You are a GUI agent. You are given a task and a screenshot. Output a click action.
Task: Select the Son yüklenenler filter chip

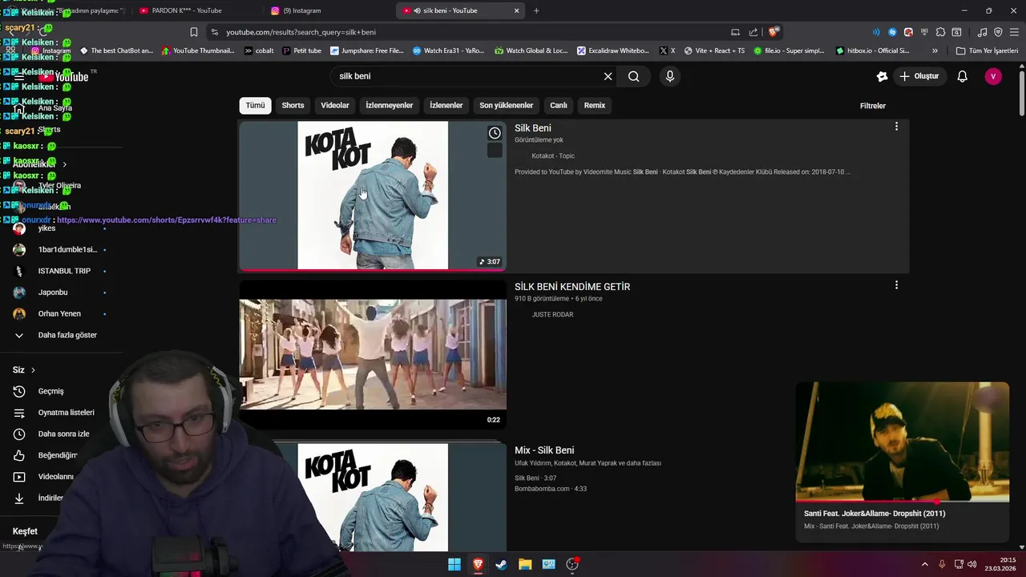506,106
